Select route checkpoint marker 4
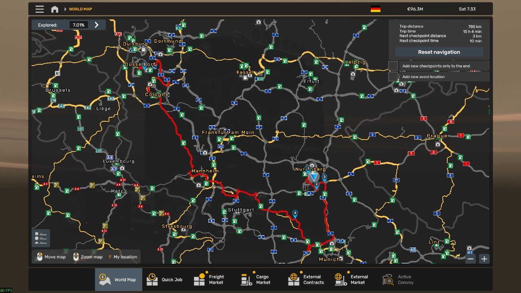This screenshot has width=521, height=293. (x=295, y=213)
